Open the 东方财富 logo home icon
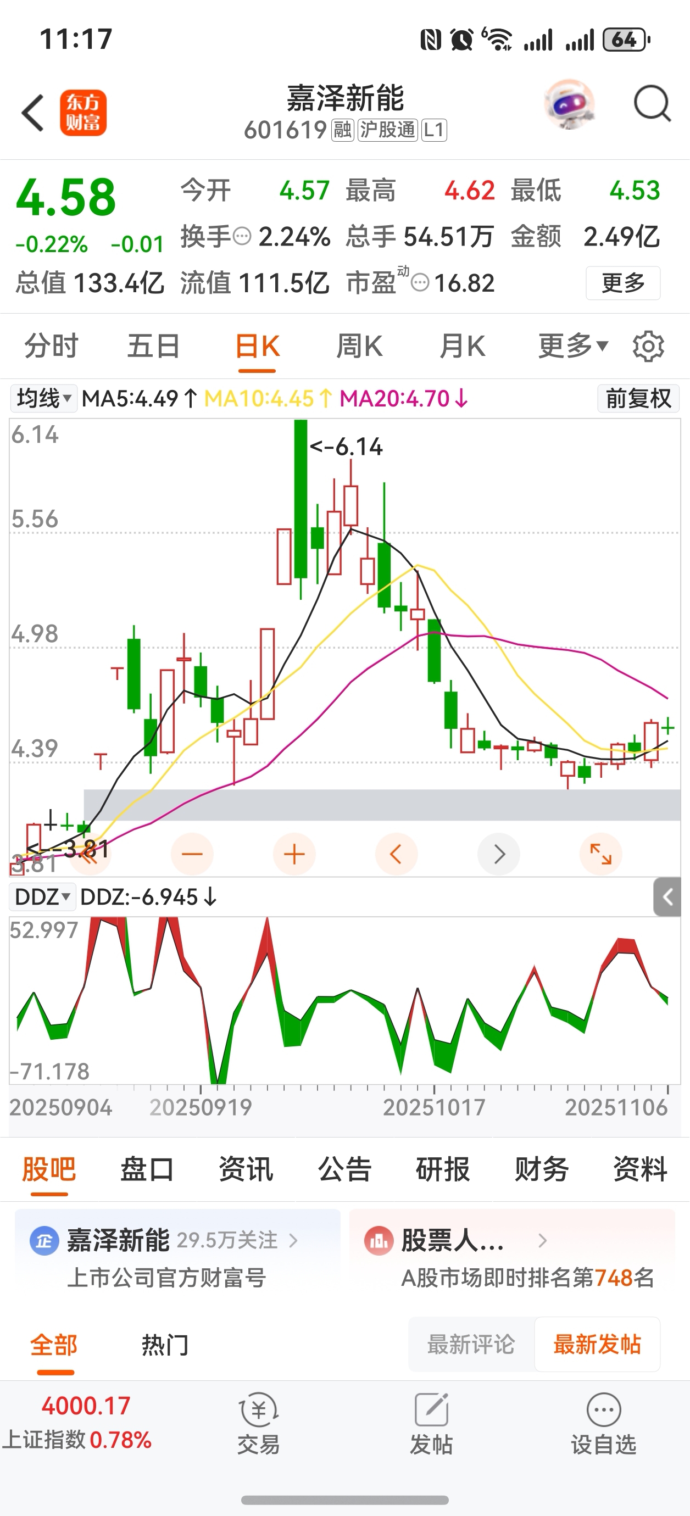Image resolution: width=690 pixels, height=1516 pixels. tap(83, 113)
